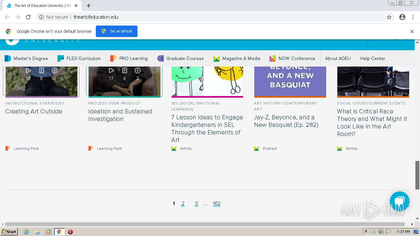Click PROCESS OVER PRODUCT category label
The height and width of the screenshot is (236, 420).
114,103
